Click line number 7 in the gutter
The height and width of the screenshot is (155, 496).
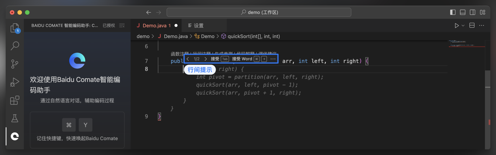[x=146, y=61]
